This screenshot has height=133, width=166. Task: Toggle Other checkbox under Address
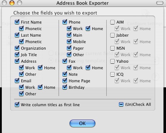click(21, 74)
